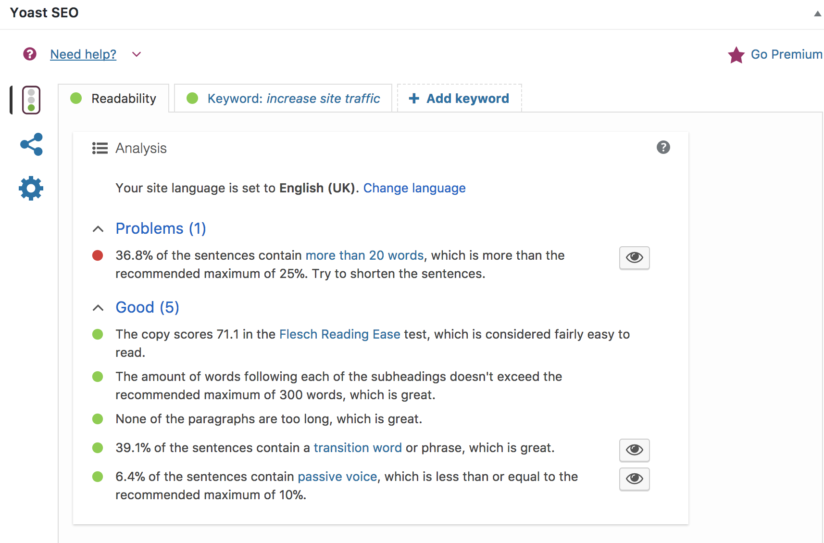Click the plus icon beside Add keyword

pyautogui.click(x=414, y=99)
